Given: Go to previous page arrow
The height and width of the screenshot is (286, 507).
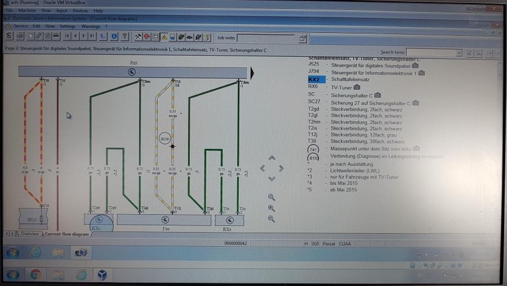Looking at the screenshot, I should 75,36.
